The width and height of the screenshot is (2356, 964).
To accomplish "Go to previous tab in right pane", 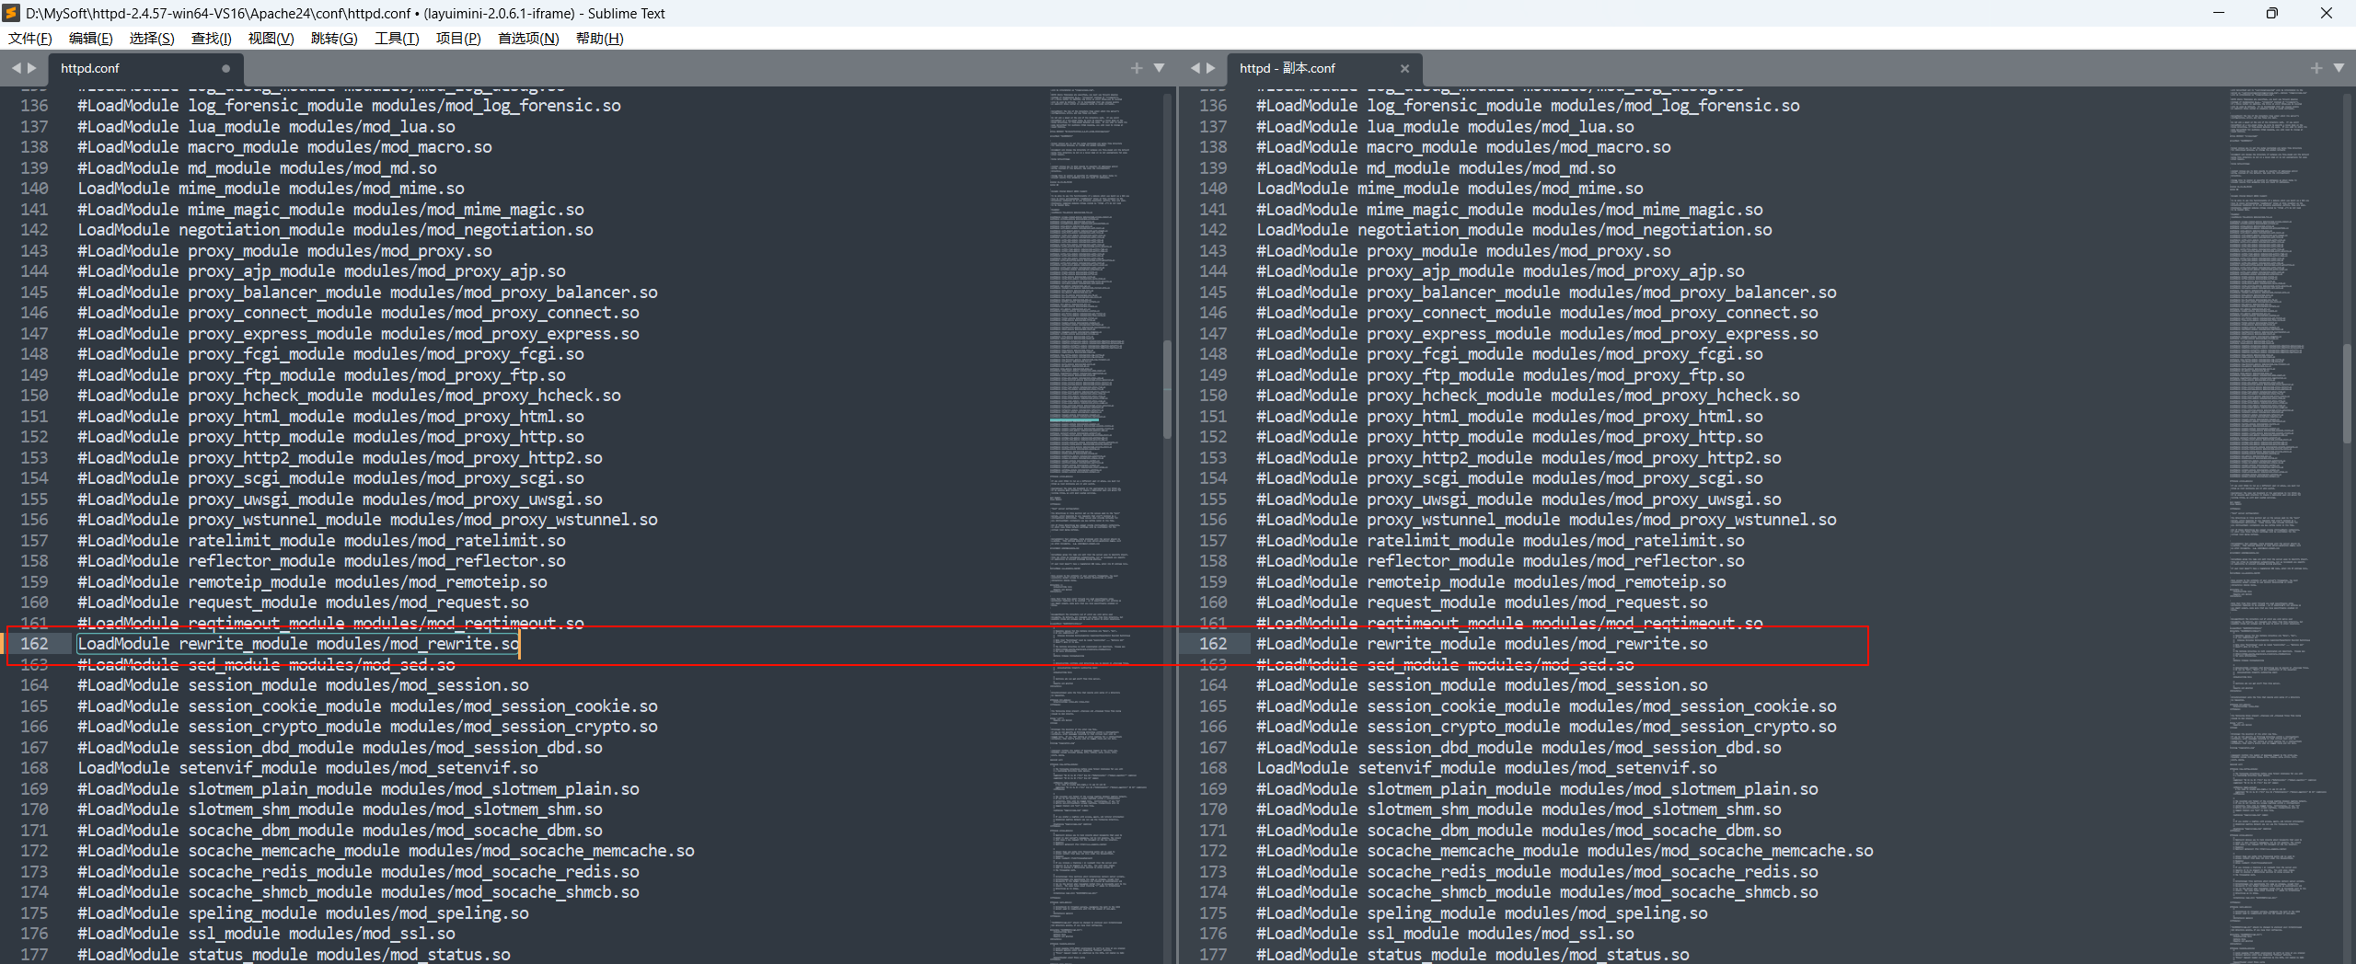I will [x=1195, y=68].
